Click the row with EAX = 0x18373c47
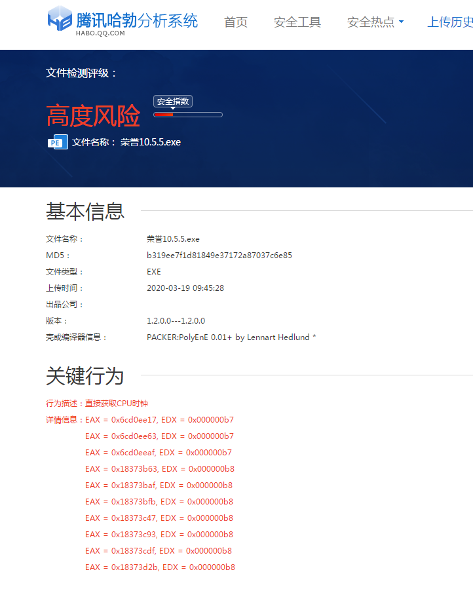This screenshot has width=473, height=589. pyautogui.click(x=159, y=518)
